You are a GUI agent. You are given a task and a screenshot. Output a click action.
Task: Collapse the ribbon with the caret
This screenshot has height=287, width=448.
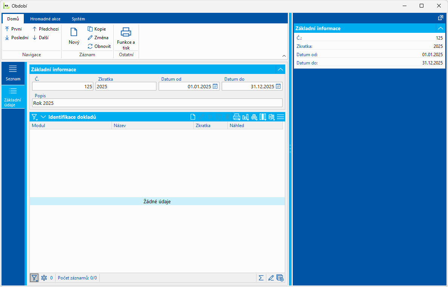tap(284, 56)
